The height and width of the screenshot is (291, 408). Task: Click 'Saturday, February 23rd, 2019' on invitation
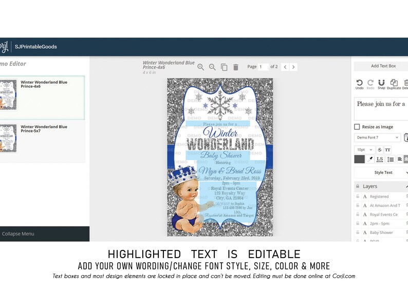click(x=232, y=178)
